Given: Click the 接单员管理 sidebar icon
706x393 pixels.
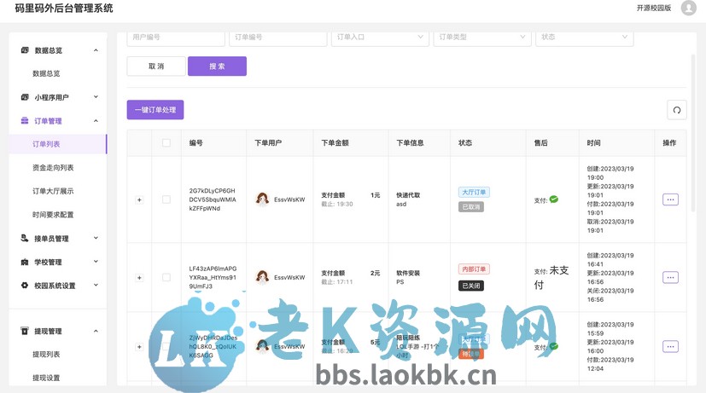Looking at the screenshot, I should click(25, 238).
